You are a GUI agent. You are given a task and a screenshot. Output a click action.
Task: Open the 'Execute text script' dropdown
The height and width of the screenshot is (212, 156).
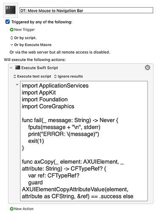[x=32, y=76]
